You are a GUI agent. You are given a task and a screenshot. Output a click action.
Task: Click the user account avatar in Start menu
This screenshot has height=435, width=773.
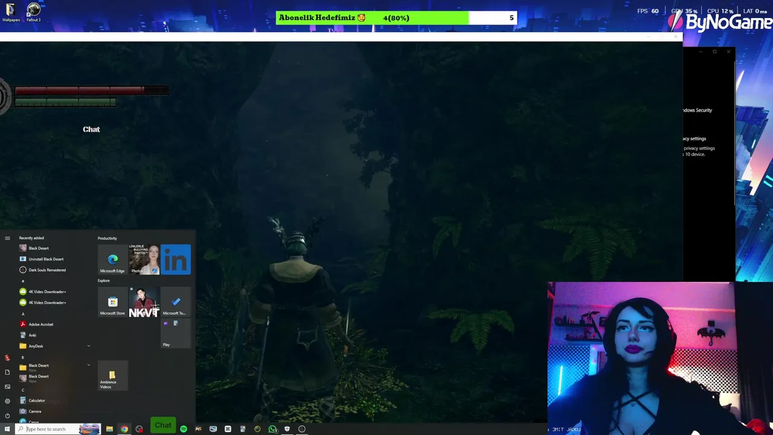(7, 358)
